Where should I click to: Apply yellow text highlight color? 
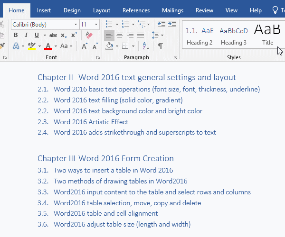[32, 46]
